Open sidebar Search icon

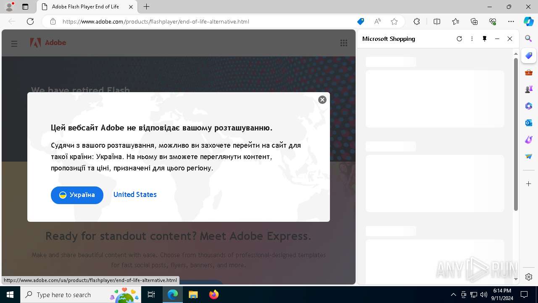529,39
